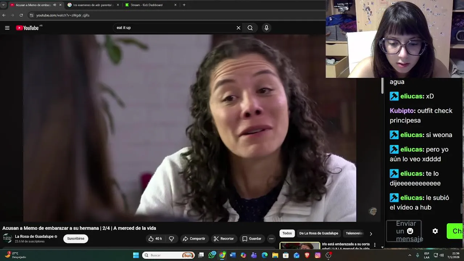This screenshot has height=261, width=464.
Task: Open La Rosa de Guadalupe channel avatar
Action: tap(7, 238)
